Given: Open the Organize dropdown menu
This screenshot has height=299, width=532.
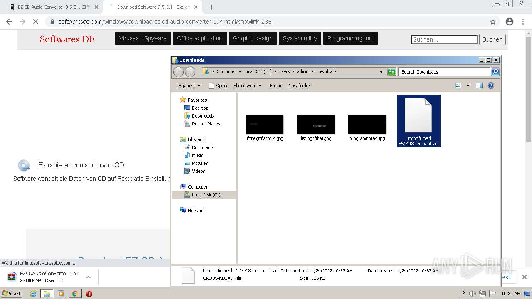Looking at the screenshot, I should coord(188,86).
